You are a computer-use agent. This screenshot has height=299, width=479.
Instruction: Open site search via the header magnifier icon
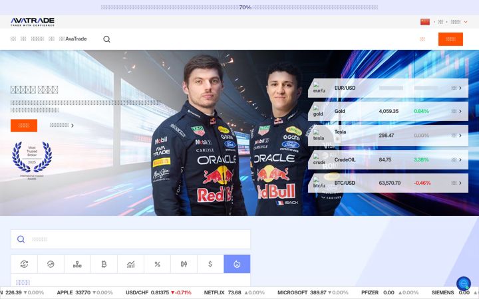tap(106, 39)
